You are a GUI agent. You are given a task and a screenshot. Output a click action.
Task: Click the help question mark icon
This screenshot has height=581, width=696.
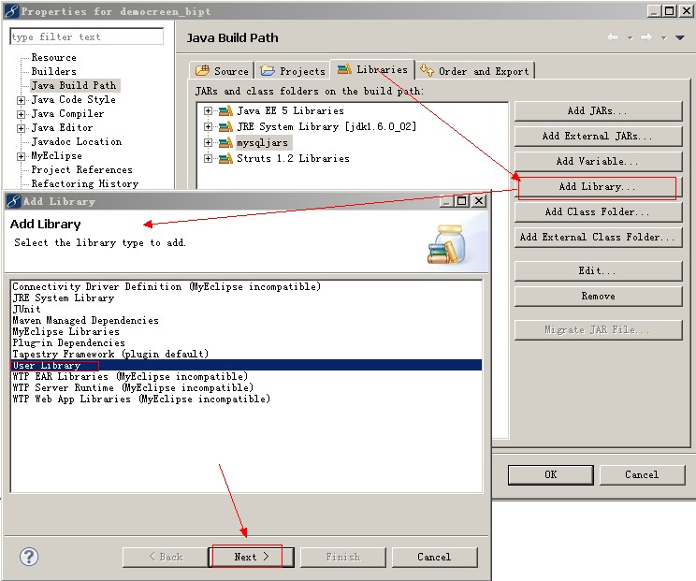click(x=29, y=557)
